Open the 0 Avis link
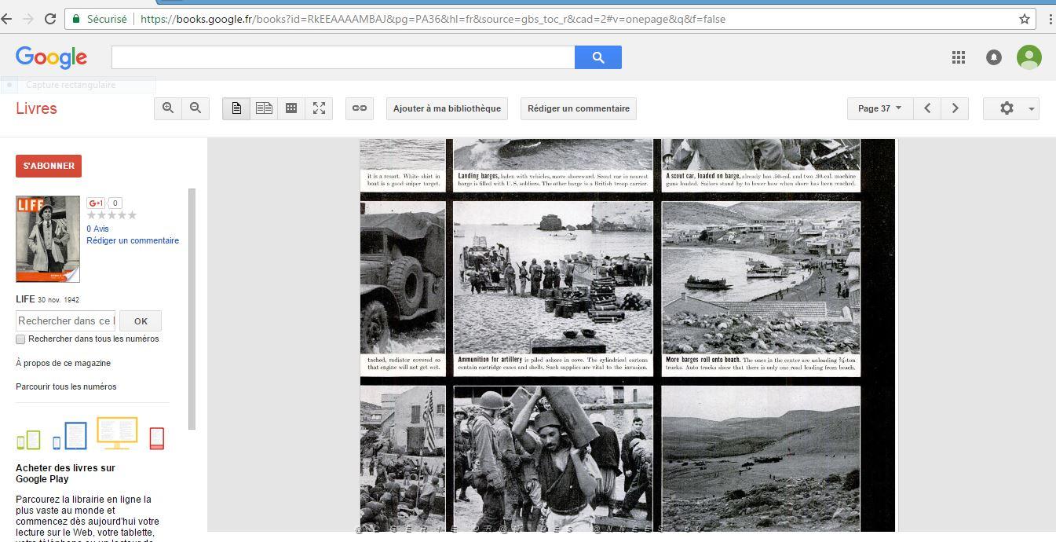1056x542 pixels. click(x=97, y=229)
